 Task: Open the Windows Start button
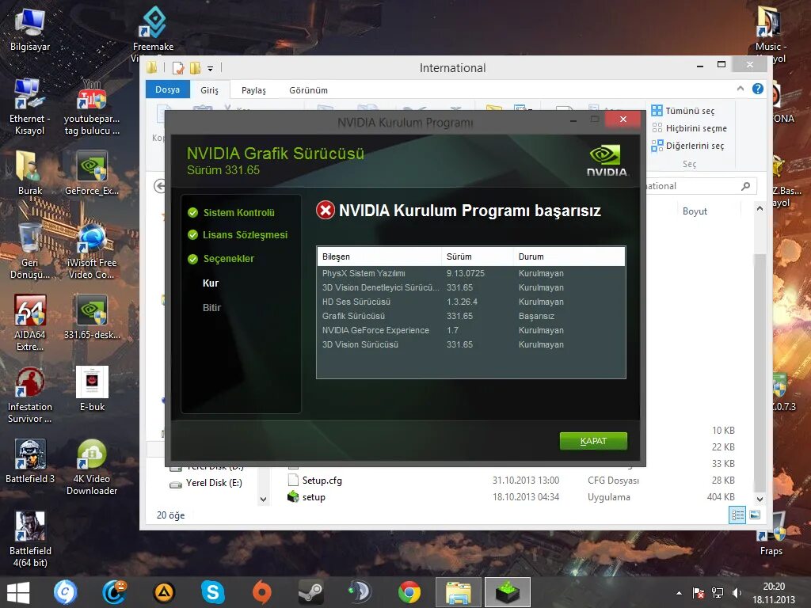coord(19,592)
